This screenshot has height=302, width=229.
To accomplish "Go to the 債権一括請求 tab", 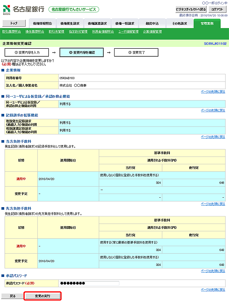I will click(x=125, y=24).
